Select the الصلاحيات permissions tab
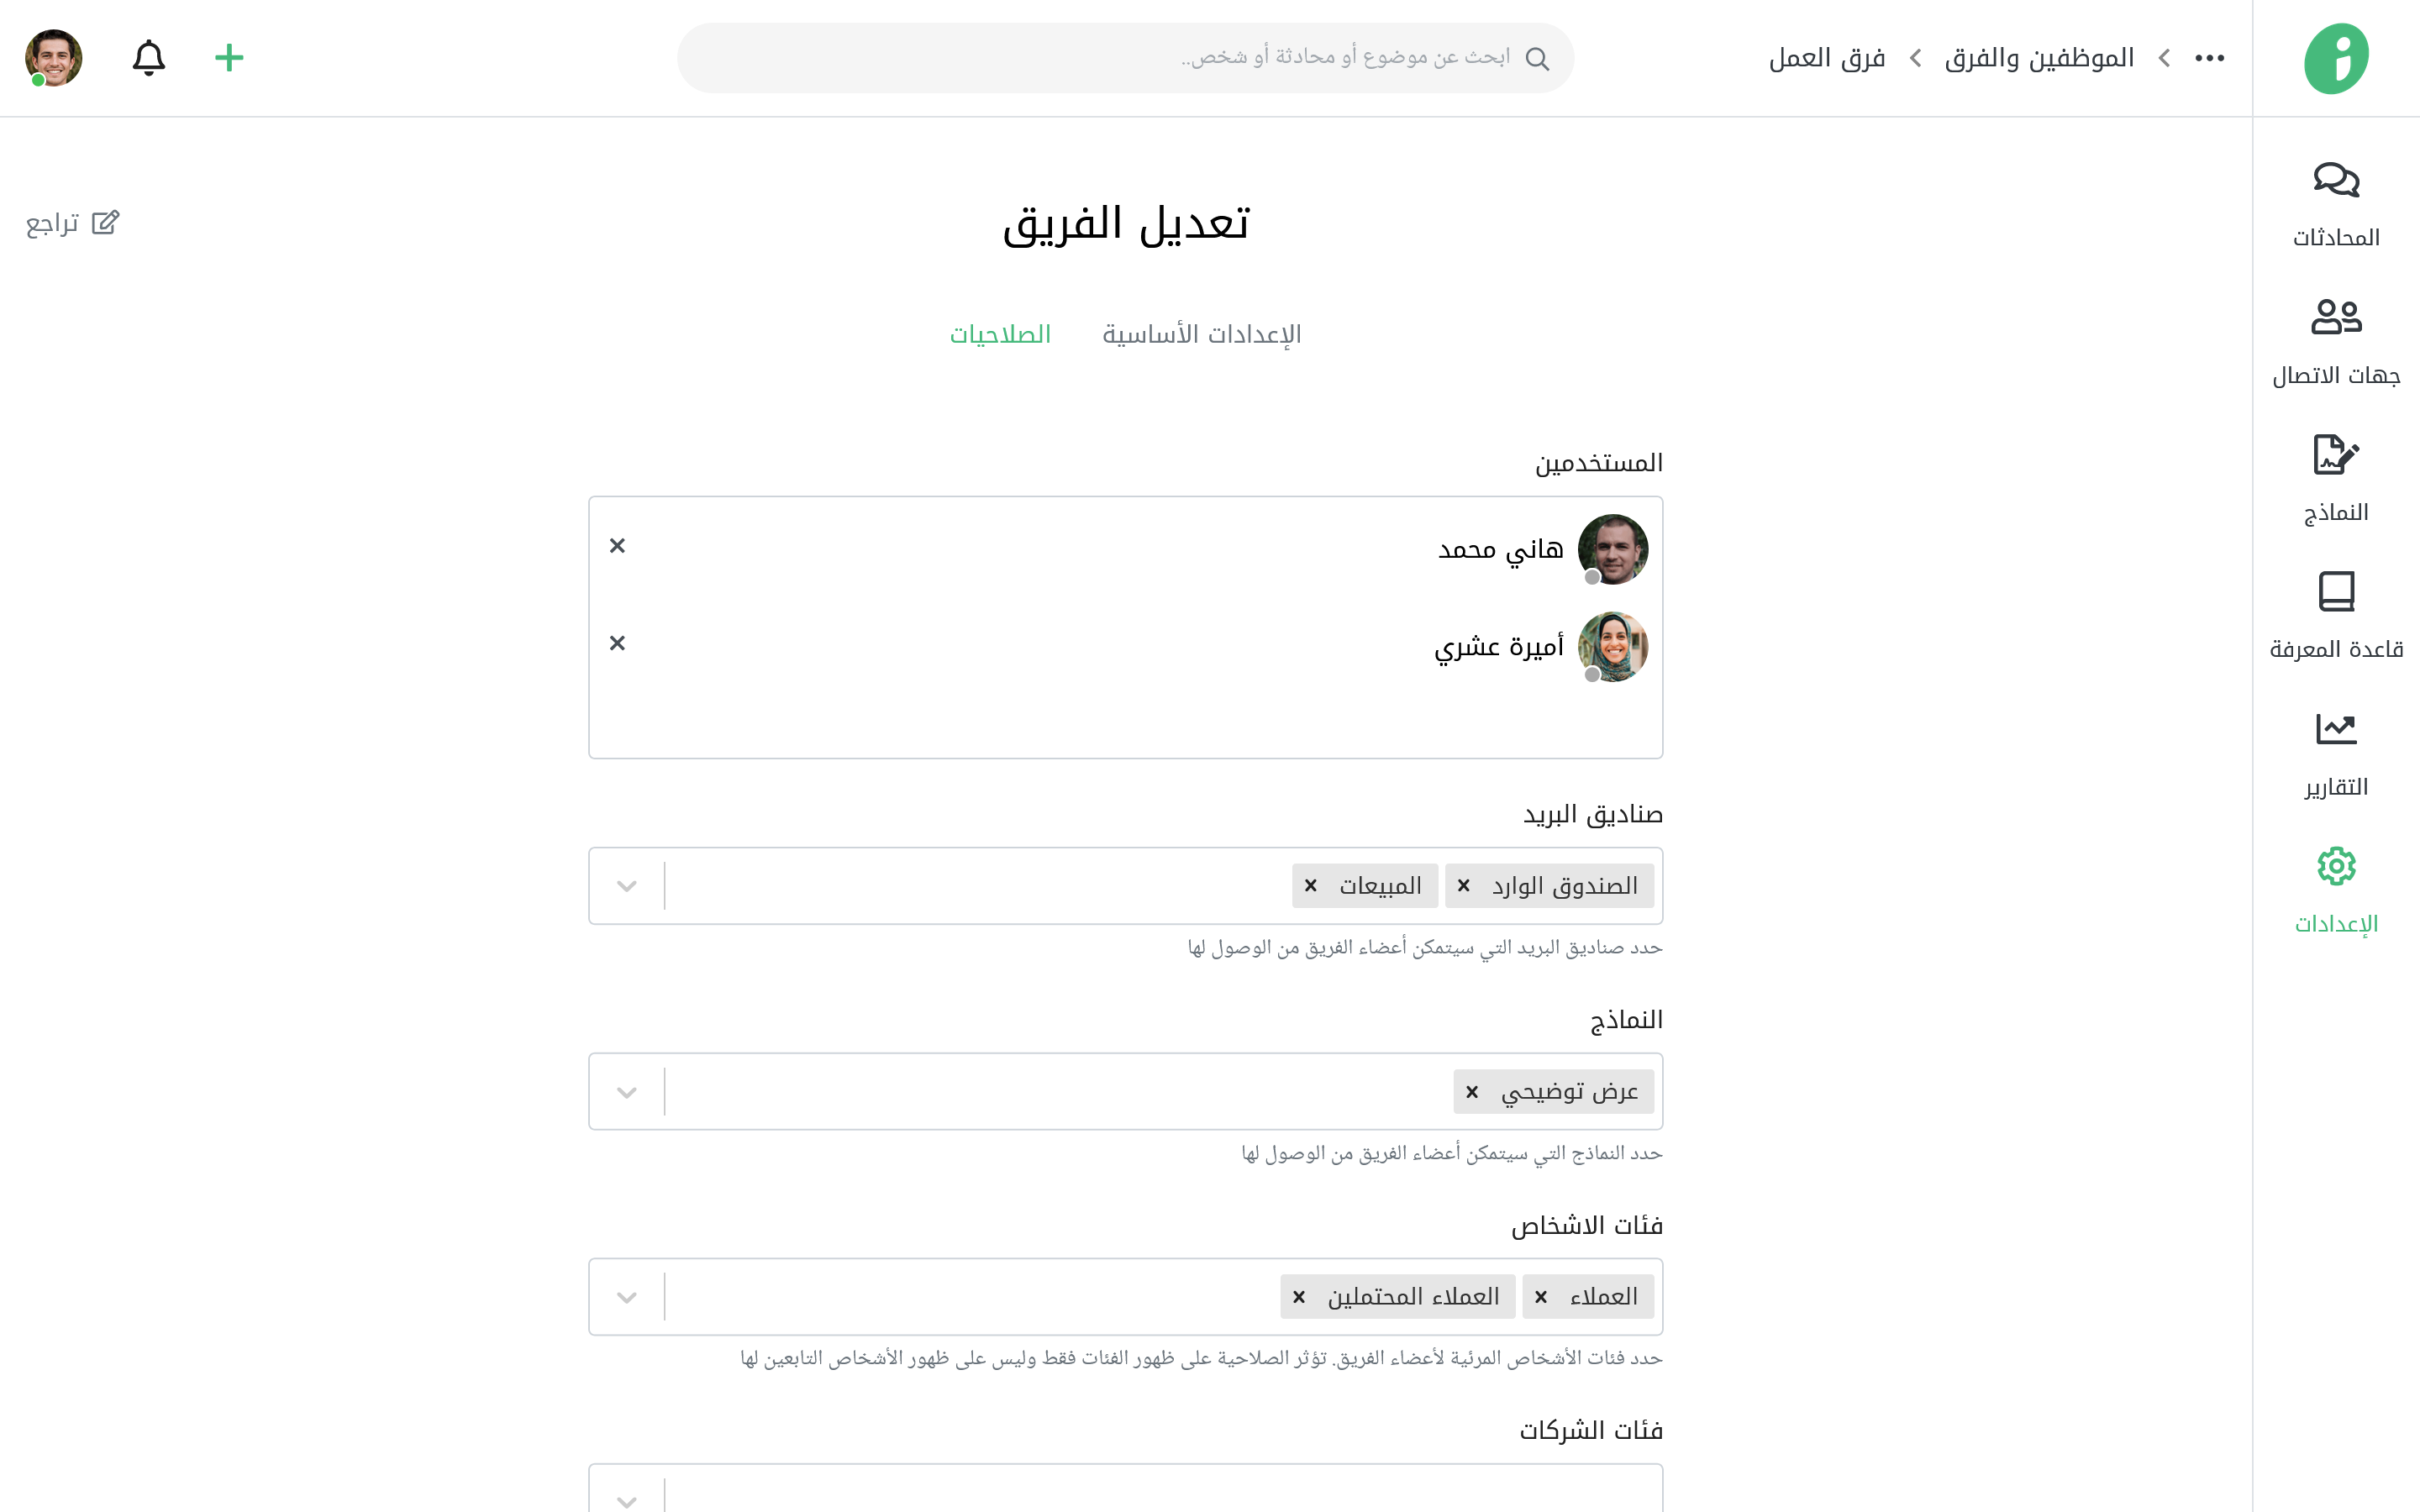Screen dimensions: 2420x1512 [1000, 334]
